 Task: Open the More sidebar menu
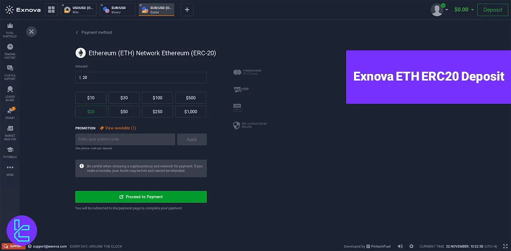(x=9, y=169)
